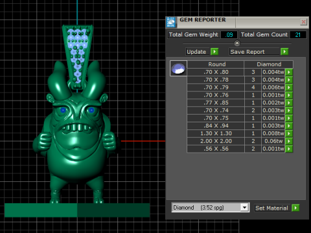Screen dimensions: 311x233
Task: Collapse the panel with the round expander
Action: click(x=237, y=43)
